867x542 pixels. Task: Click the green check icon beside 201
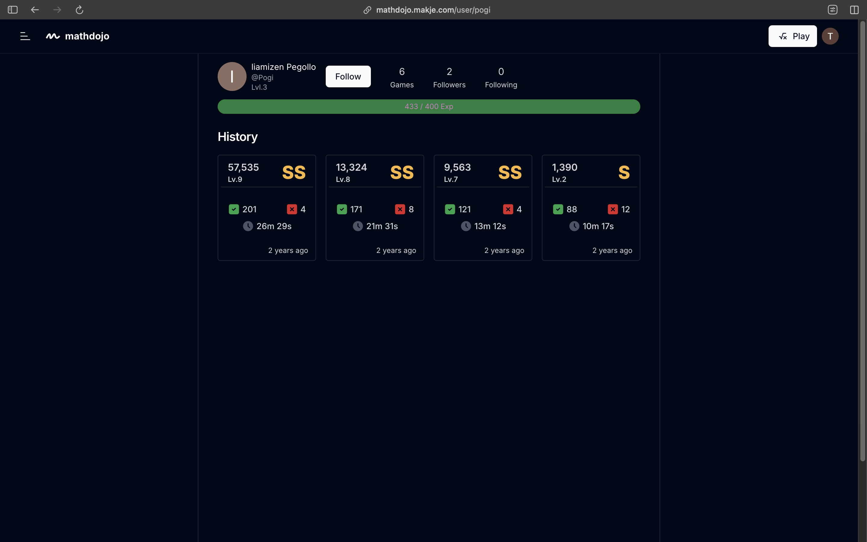(x=234, y=209)
